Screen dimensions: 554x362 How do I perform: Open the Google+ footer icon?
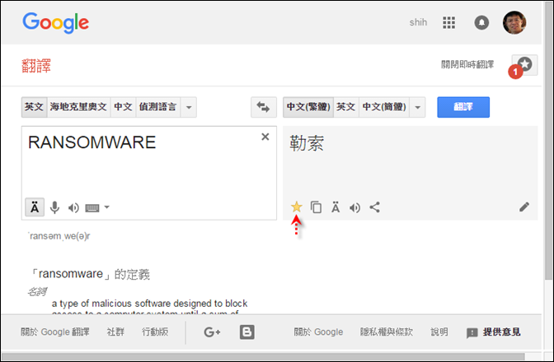(x=212, y=332)
